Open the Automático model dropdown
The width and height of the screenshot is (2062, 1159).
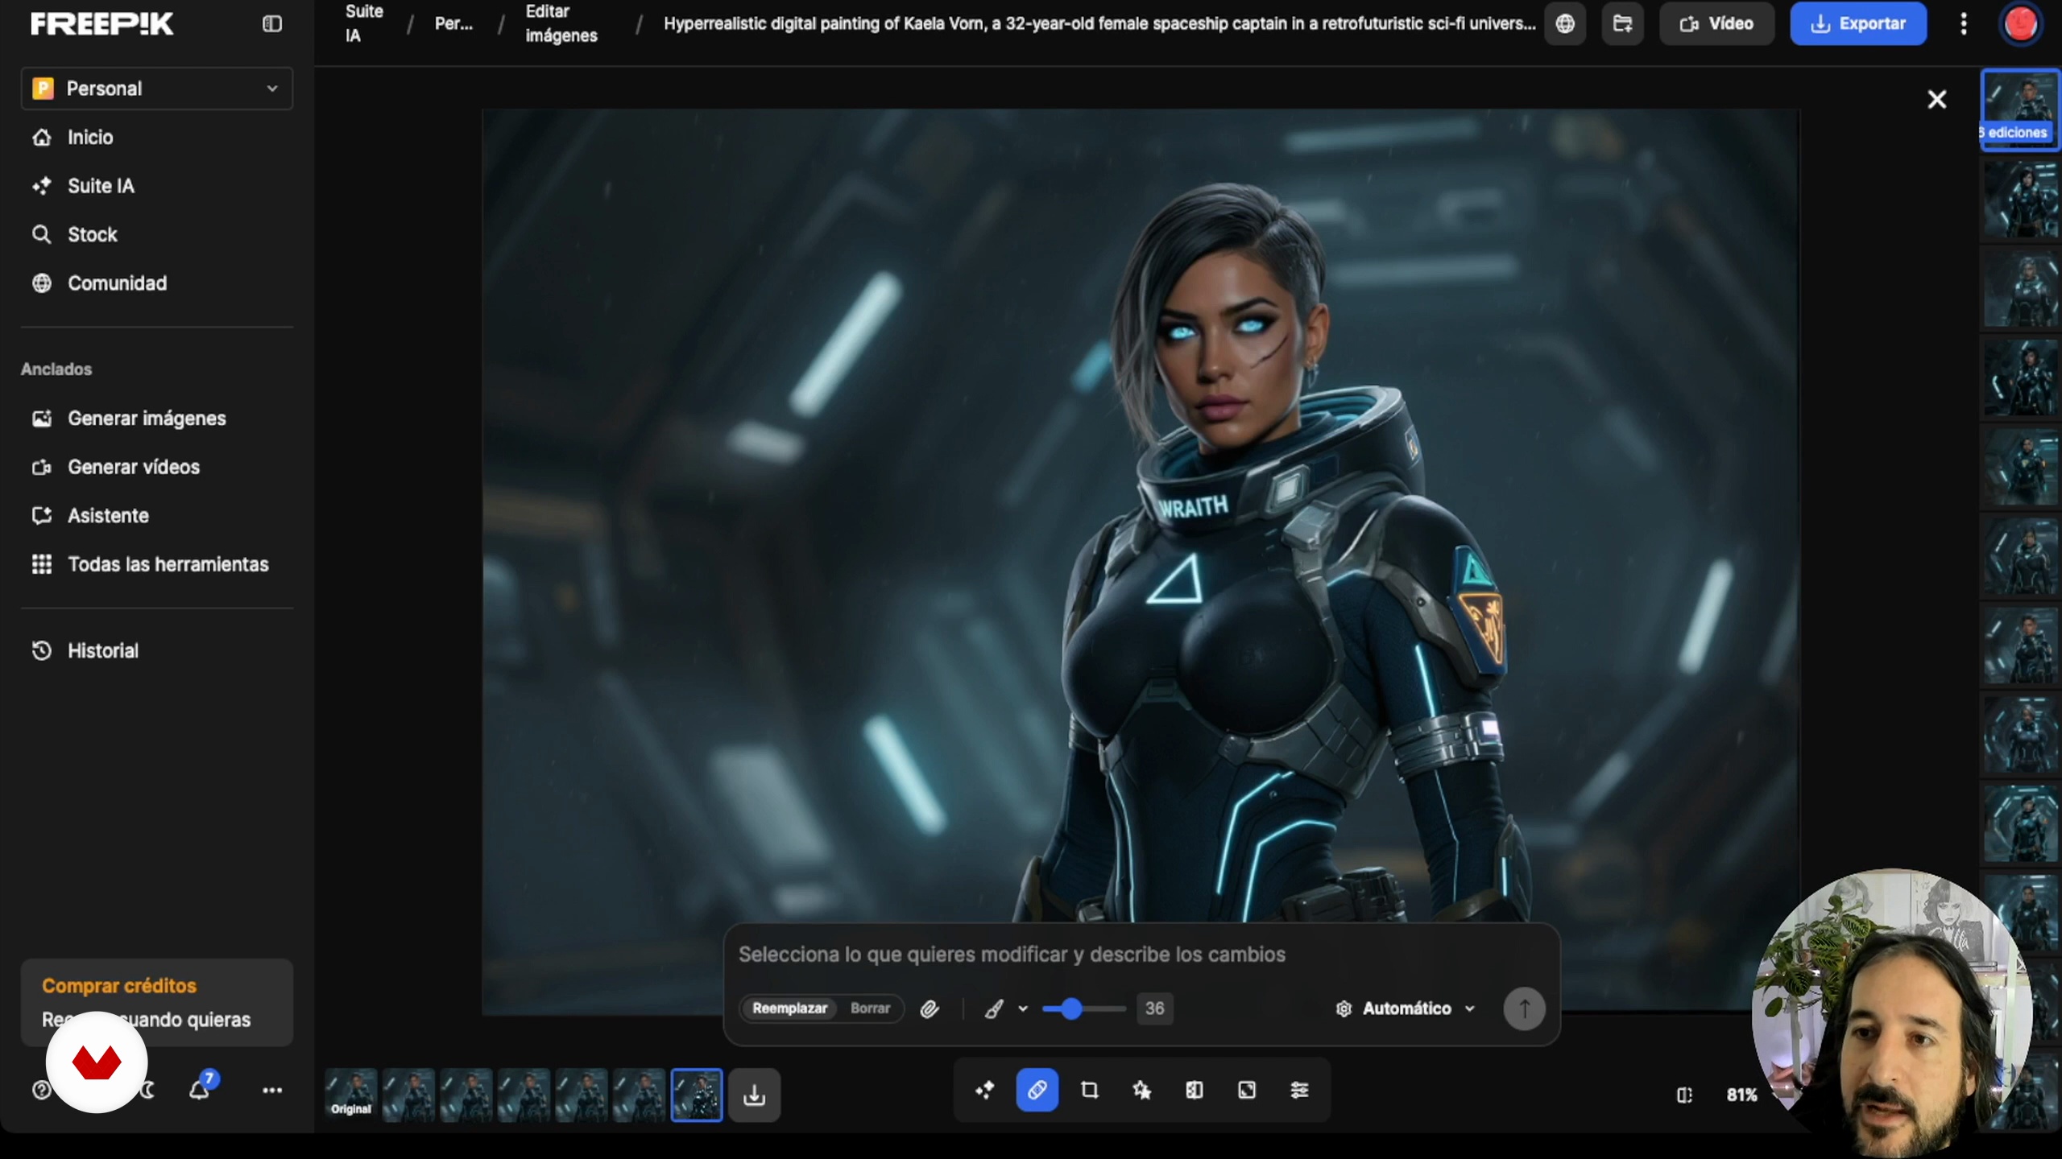point(1406,1008)
